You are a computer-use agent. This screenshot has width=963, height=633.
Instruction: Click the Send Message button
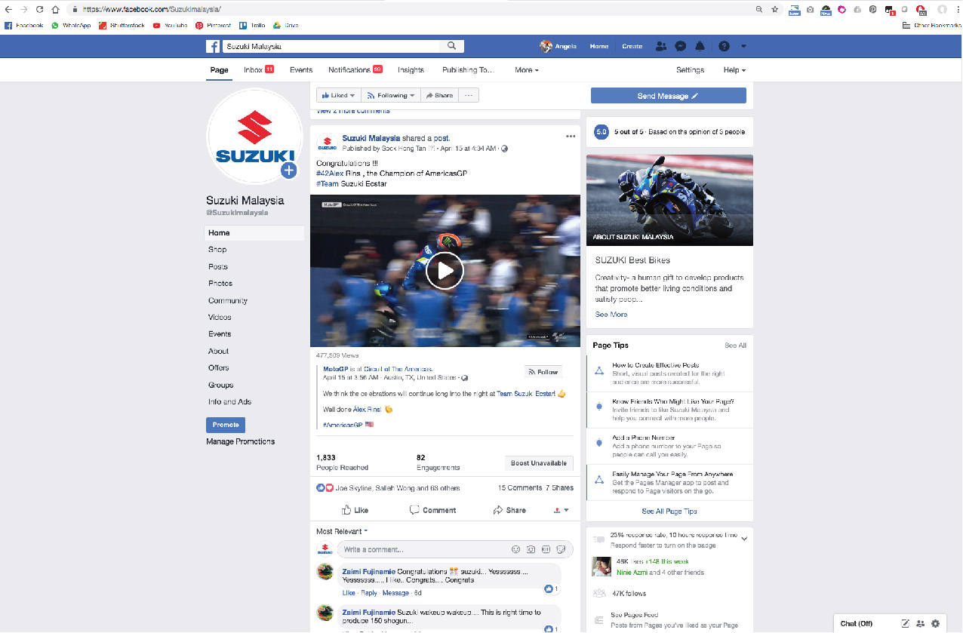[x=668, y=96]
